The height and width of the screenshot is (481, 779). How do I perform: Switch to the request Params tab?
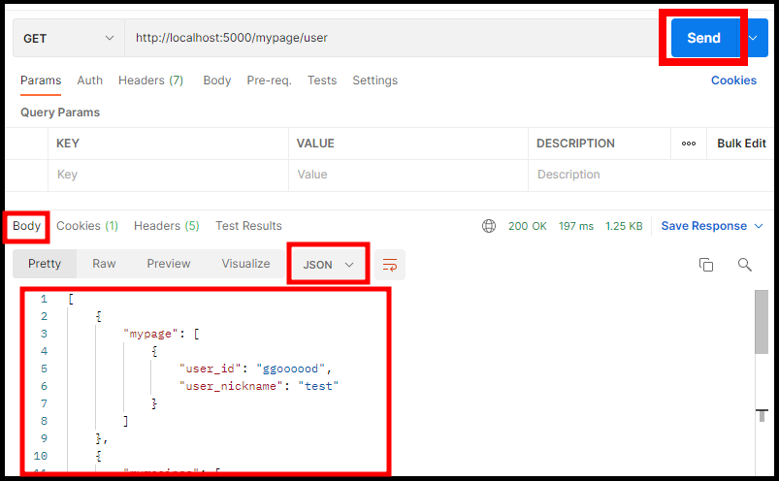[x=41, y=80]
